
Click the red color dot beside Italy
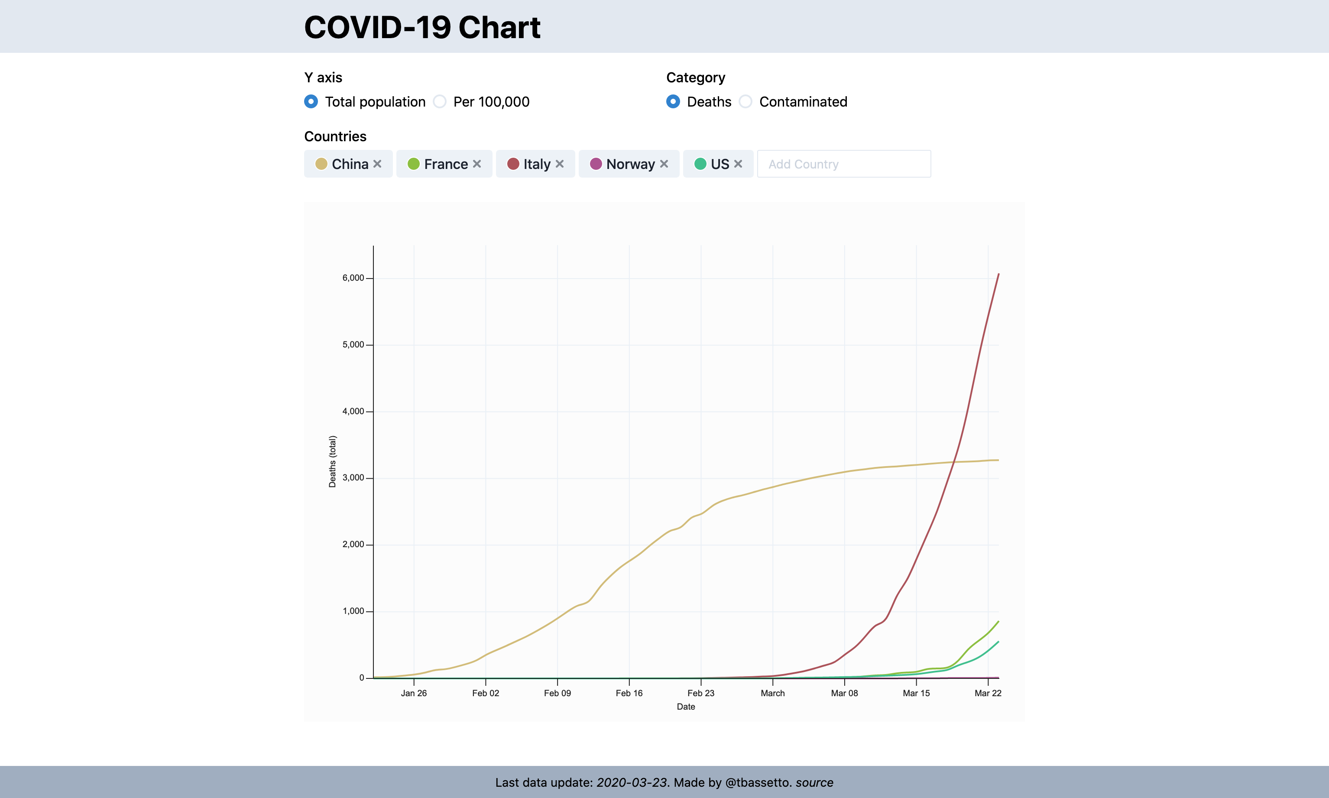point(513,164)
